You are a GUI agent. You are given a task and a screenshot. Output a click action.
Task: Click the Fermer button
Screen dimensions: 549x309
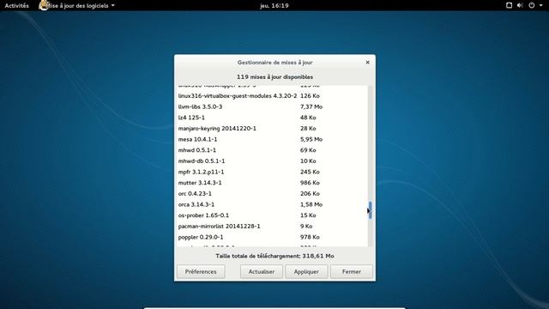point(352,271)
